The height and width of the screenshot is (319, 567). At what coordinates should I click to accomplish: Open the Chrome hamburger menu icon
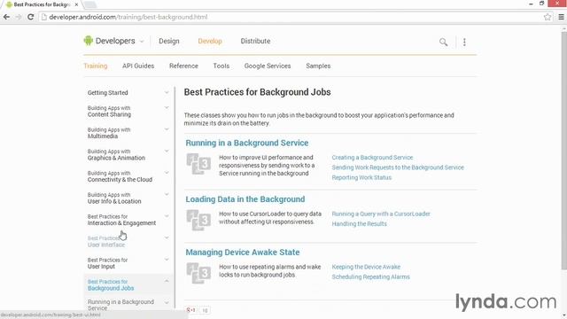point(561,17)
